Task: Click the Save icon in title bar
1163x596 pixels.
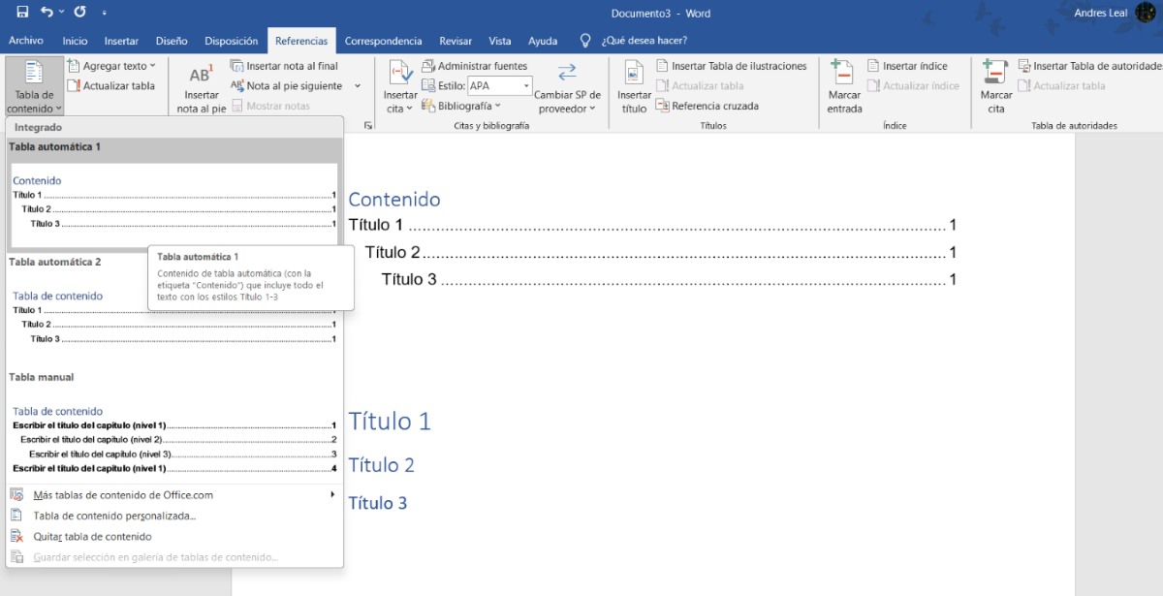Action: point(22,13)
